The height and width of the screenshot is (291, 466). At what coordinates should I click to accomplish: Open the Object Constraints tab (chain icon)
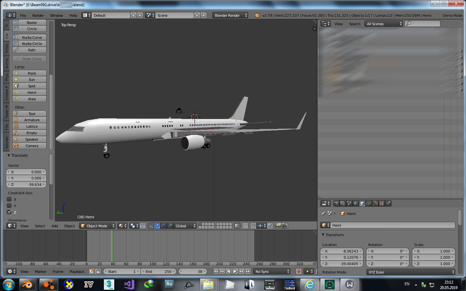pyautogui.click(x=369, y=203)
